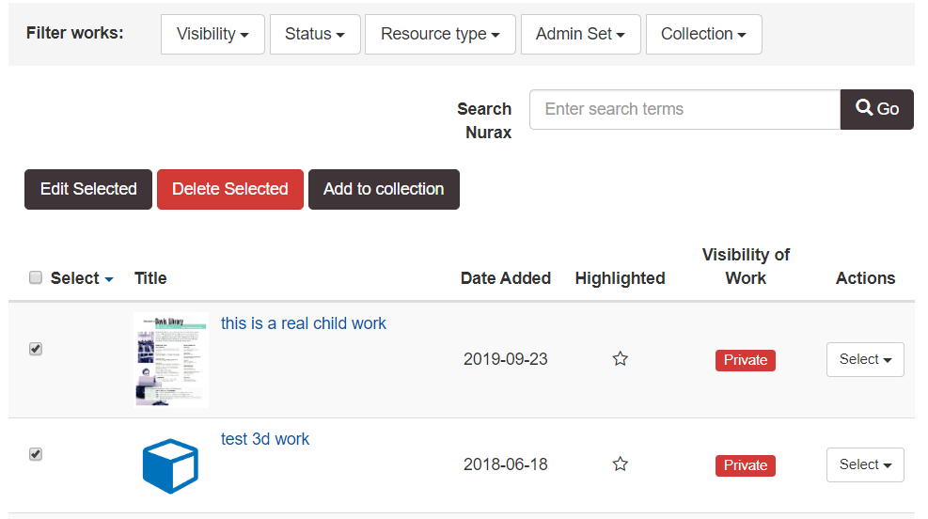Viewport: 928px width, 519px height.
Task: Open thumbnail of 'this is a real child work'
Action: [171, 359]
